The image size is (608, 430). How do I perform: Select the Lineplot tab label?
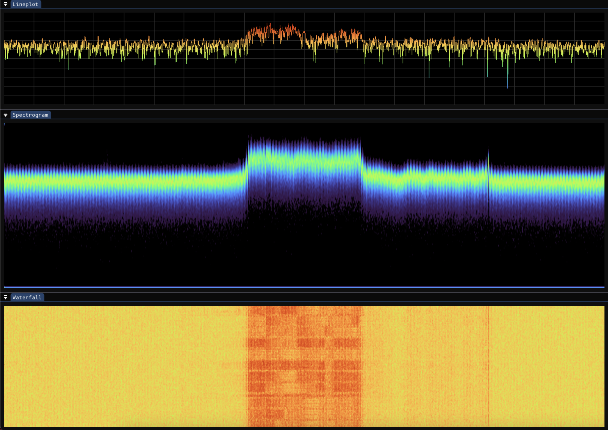(x=25, y=4)
